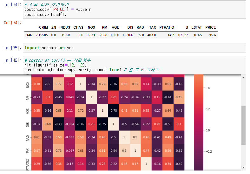250x174 pixels.
Task: Click the table value '0.871'
Action: click(91, 35)
